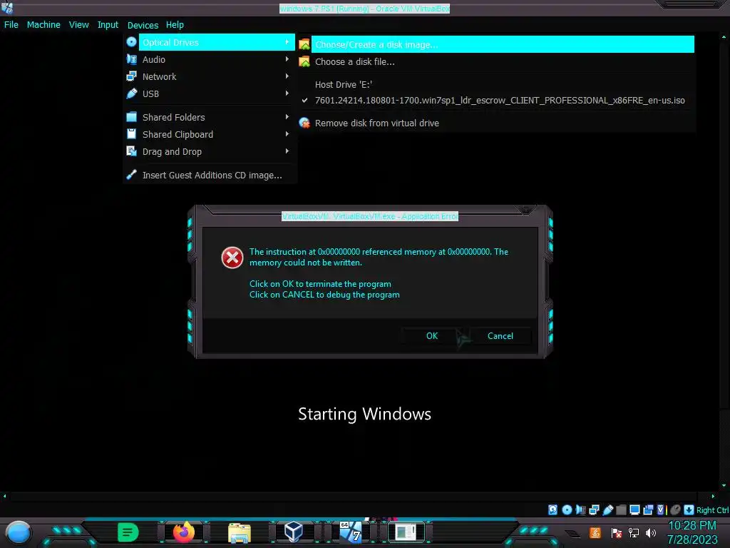Click the Optical Drives disc icon
730x548 pixels.
(x=132, y=42)
